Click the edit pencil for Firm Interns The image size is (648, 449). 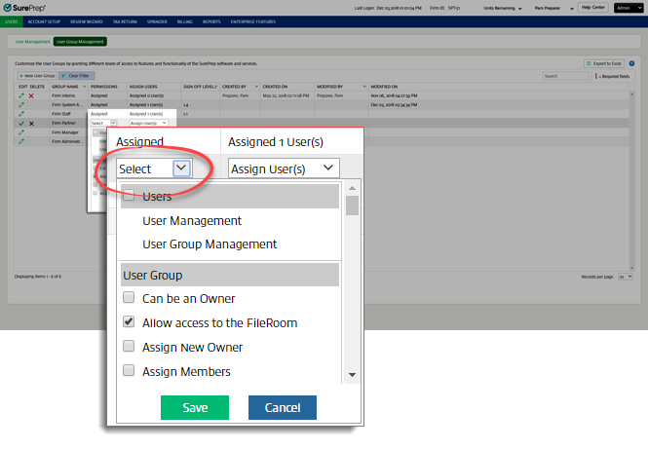[x=21, y=95]
